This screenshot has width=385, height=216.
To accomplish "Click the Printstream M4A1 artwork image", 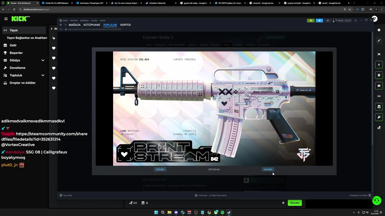I will click(x=214, y=108).
